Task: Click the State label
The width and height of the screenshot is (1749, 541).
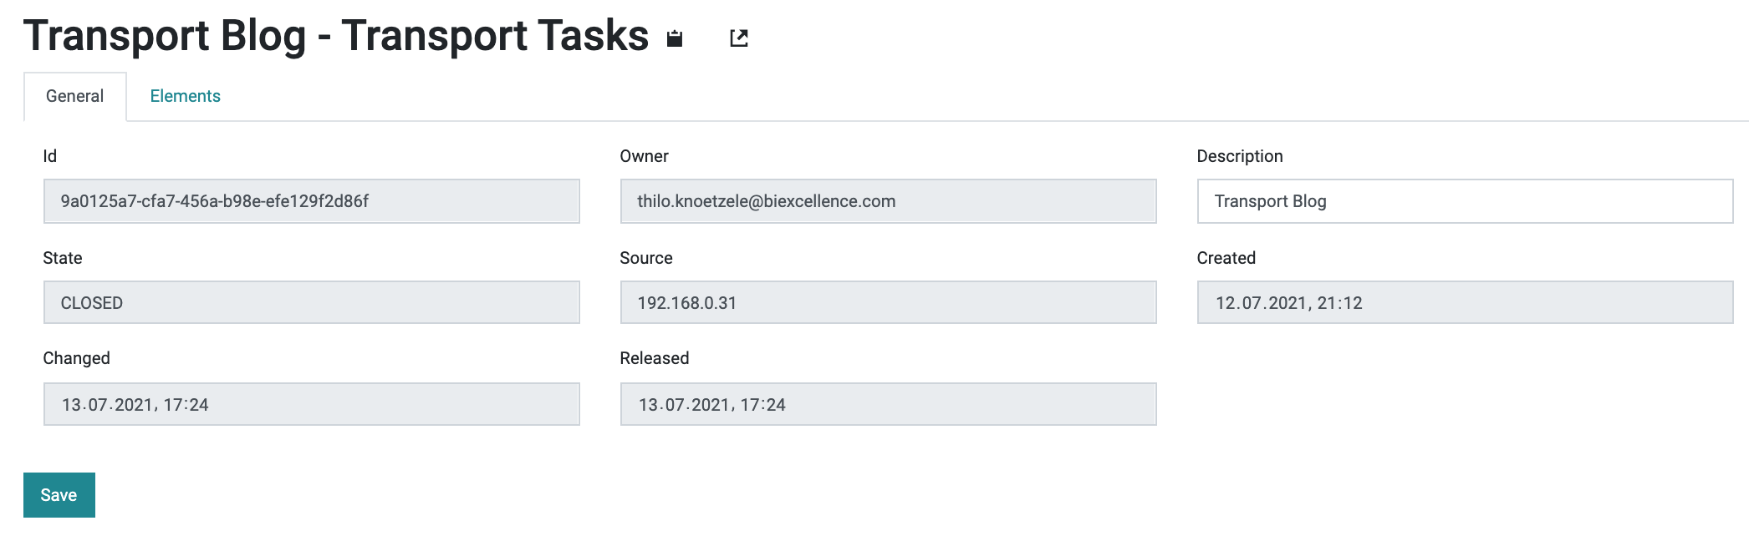Action: coord(63,258)
